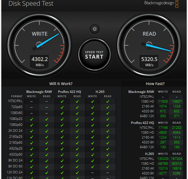
Task: Click the 17168 ProRes NTSC/PAL write value
Action: [x=163, y=128]
